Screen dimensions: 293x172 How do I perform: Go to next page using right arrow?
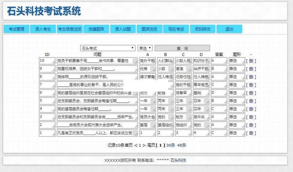(144, 145)
